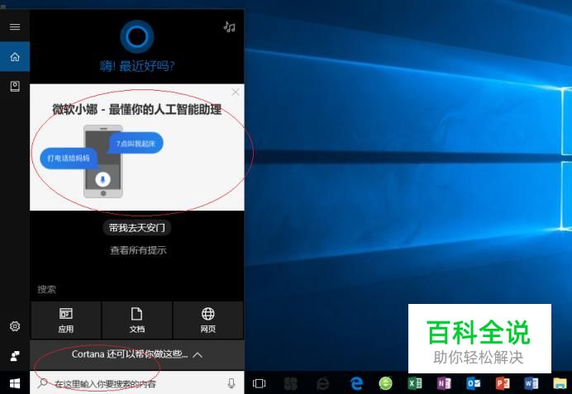Search in 网页 category
Viewport: 572px width, 394px height.
[208, 320]
